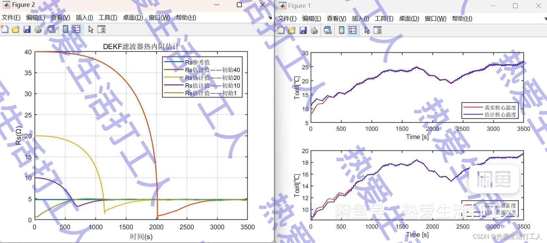Screen dimensions: 547x243
Task: Select plot title DEKF滤波器热内阻估计
Action: [141, 46]
